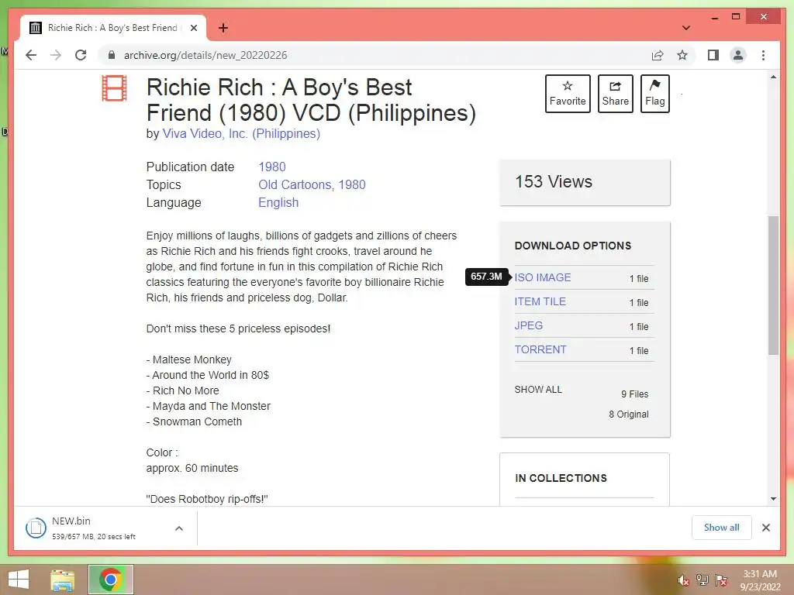Click the 657.3M size tooltip
This screenshot has width=794, height=595.
click(x=486, y=277)
